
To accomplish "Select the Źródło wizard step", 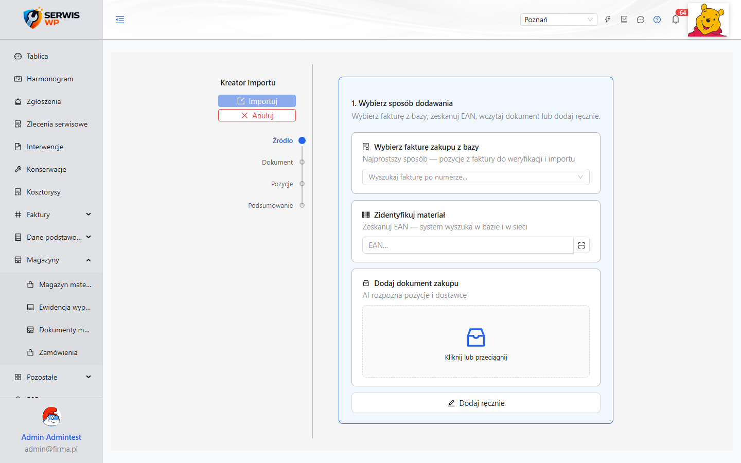I will (x=283, y=140).
